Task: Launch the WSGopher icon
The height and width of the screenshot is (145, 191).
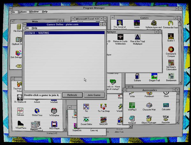Action: click(x=54, y=111)
